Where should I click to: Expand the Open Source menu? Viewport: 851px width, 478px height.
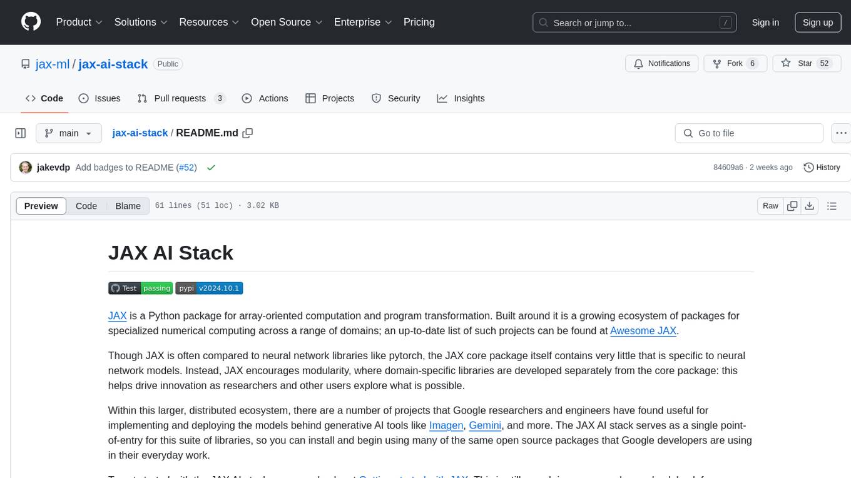[x=287, y=22]
